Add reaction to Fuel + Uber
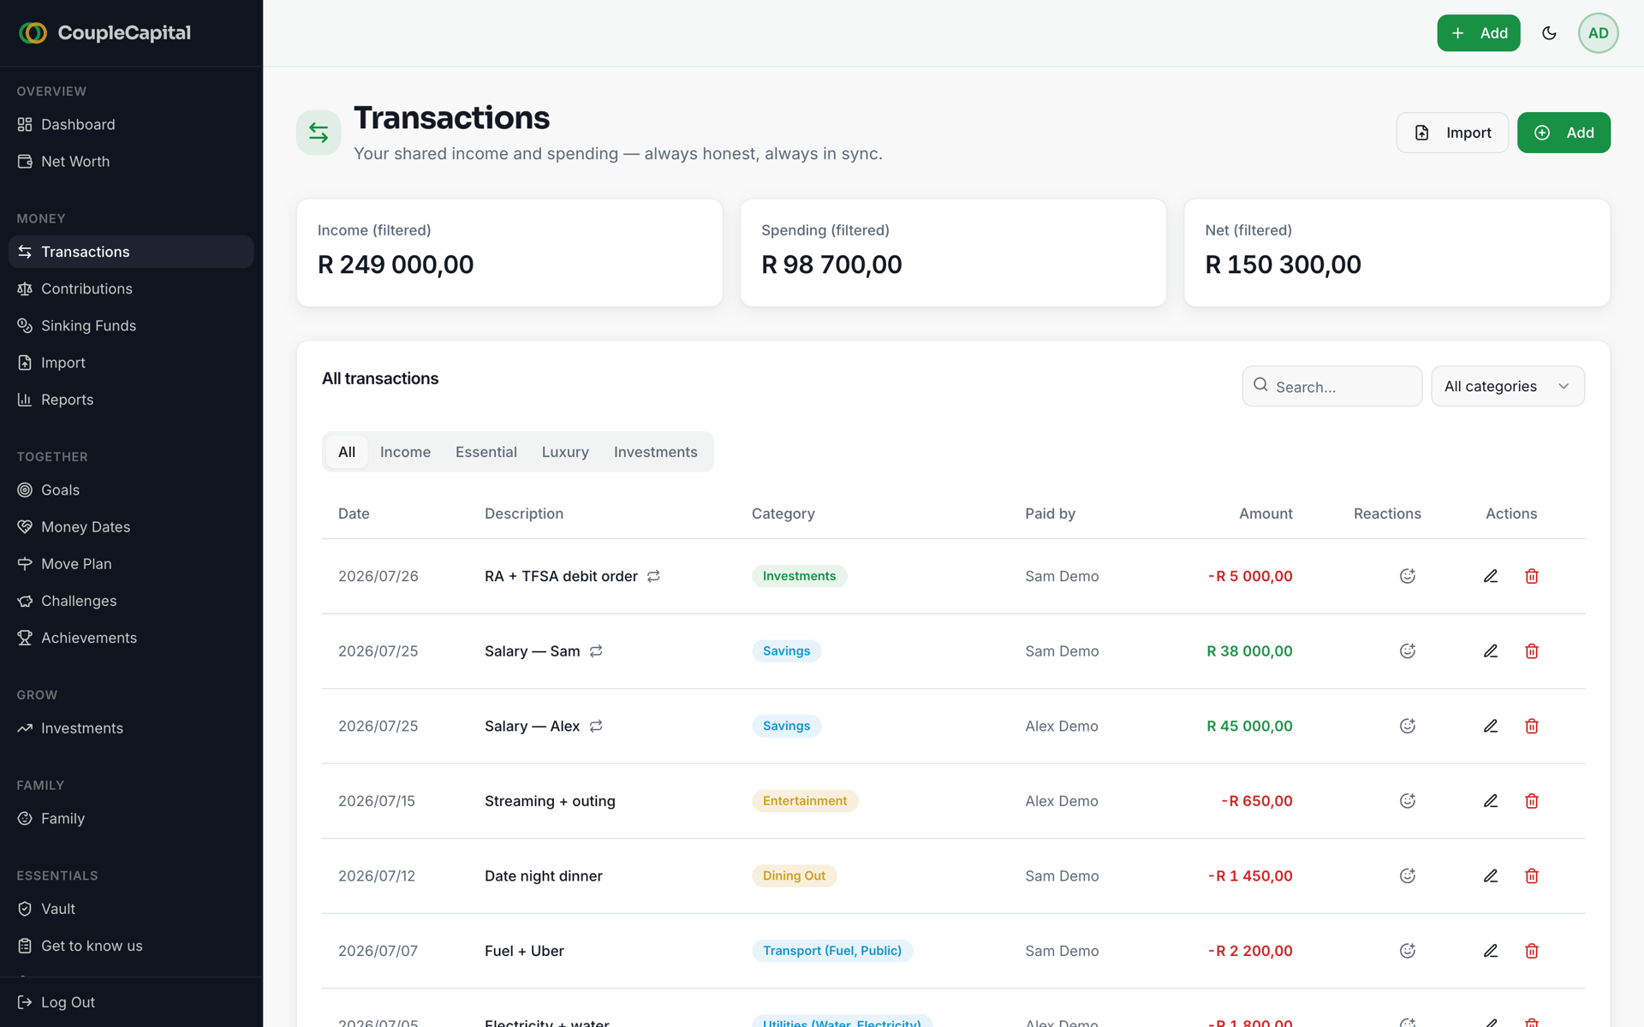Screen dimensions: 1644x1027 (x=1407, y=950)
